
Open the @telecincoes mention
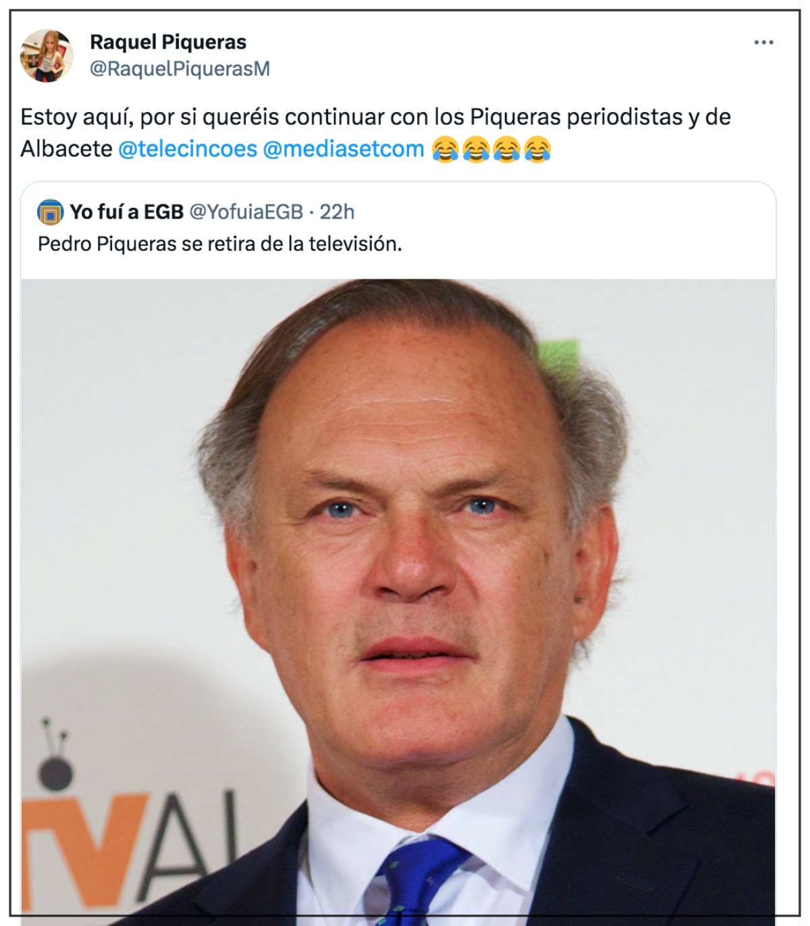(x=188, y=148)
